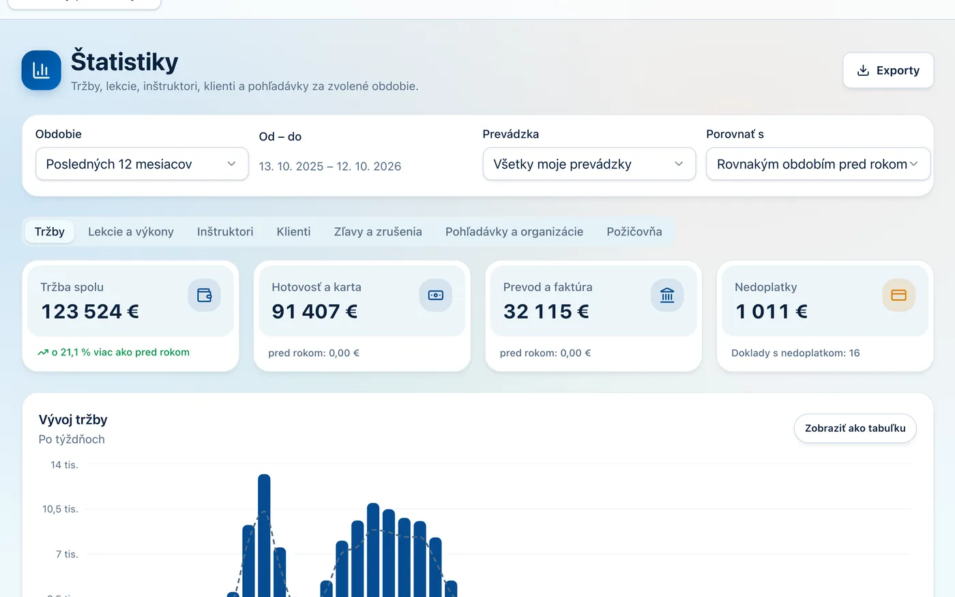This screenshot has width=955, height=597.
Task: Open Požičovňa tab
Action: coord(634,231)
